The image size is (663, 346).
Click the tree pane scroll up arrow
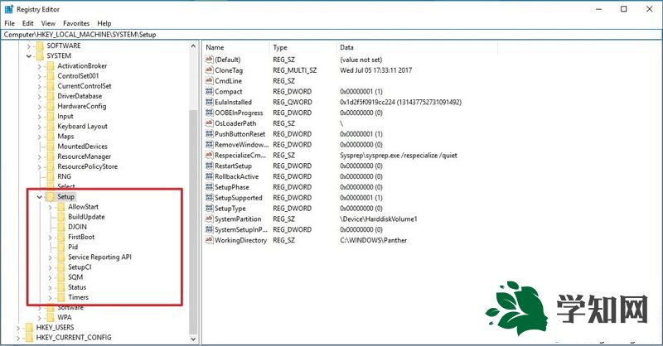pos(193,46)
